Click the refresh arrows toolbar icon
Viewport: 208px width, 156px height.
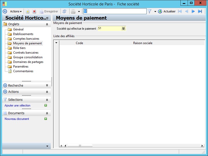(x=64, y=11)
